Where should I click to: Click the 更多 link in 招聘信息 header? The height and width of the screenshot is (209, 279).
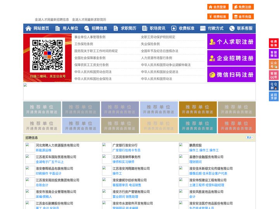250,137
